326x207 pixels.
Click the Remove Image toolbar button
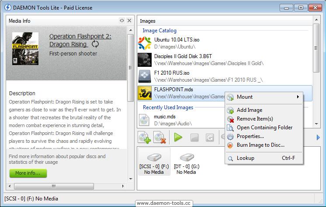pyautogui.click(x=160, y=137)
